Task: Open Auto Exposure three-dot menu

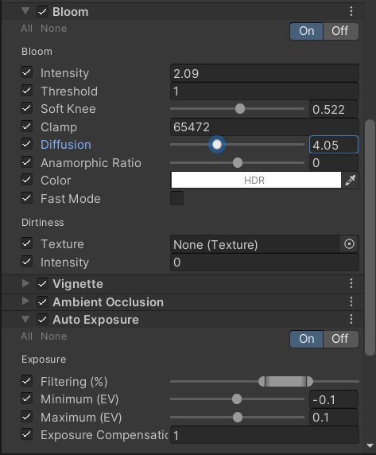Action: (x=351, y=319)
